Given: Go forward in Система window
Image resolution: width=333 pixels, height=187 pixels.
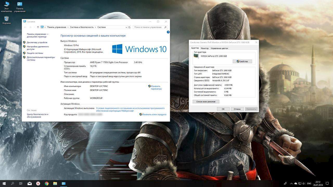Looking at the screenshot, I should (x=30, y=27).
